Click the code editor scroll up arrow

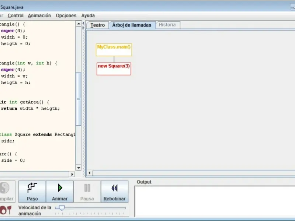click(x=79, y=24)
